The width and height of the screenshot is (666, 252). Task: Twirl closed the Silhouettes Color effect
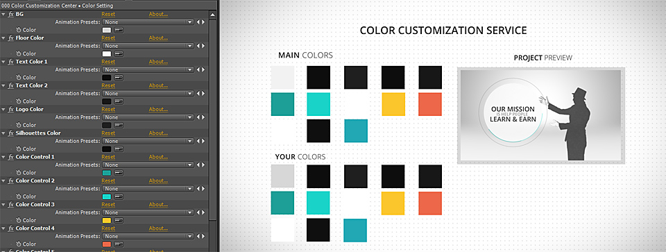[x=3, y=133]
